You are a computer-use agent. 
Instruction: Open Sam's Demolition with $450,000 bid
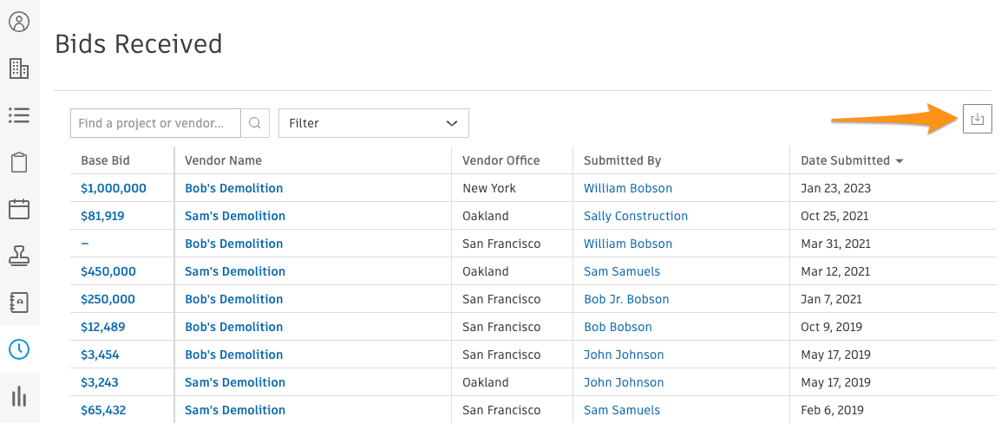(234, 271)
